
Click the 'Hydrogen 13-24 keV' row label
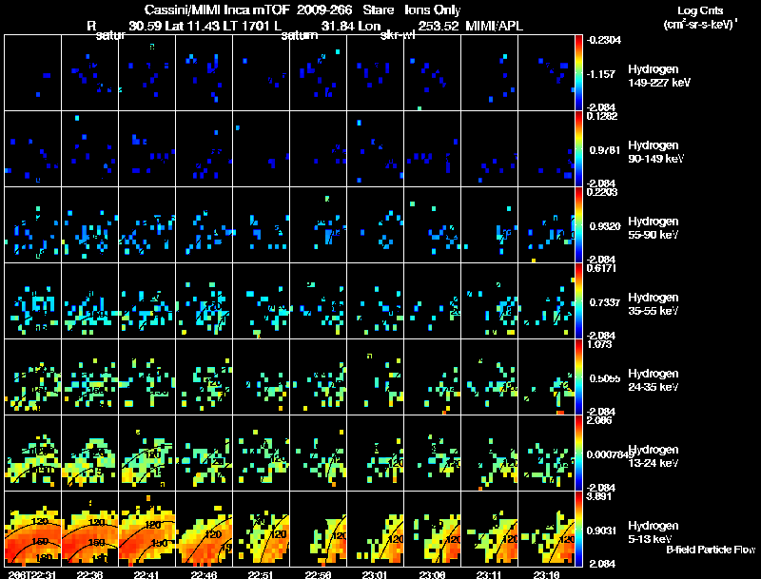[654, 456]
